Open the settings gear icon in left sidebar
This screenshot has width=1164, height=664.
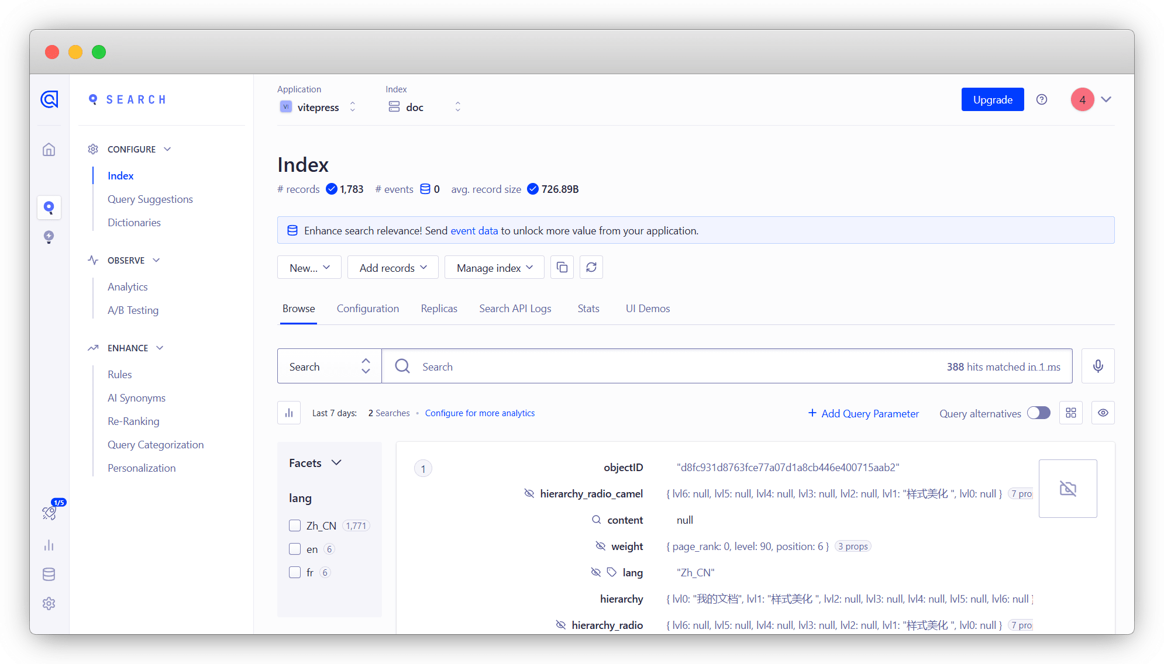click(49, 603)
